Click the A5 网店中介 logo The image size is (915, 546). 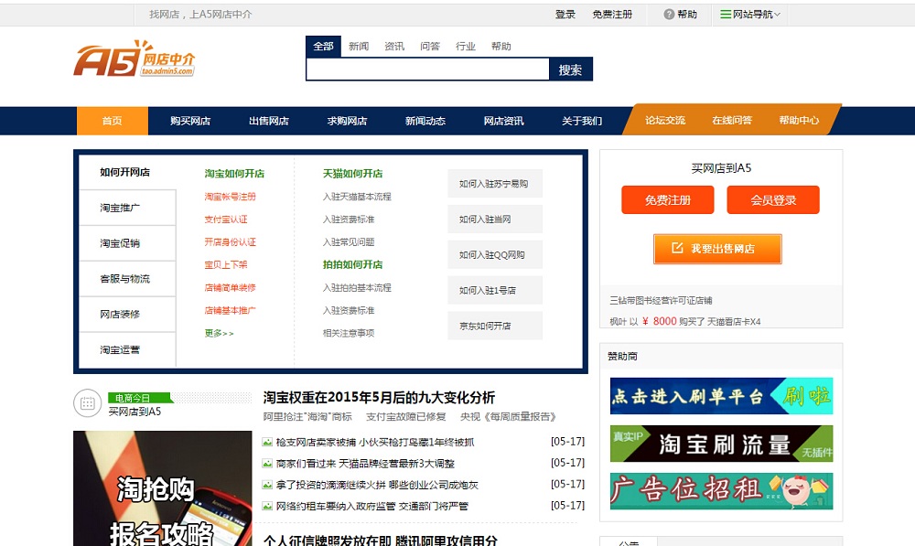coord(135,59)
